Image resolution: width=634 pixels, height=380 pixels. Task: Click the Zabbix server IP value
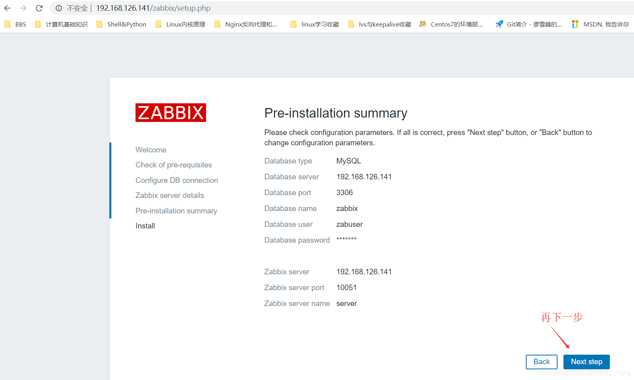click(x=364, y=272)
